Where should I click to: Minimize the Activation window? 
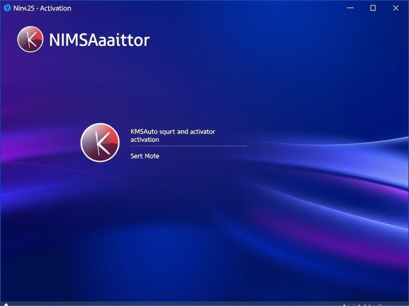point(350,8)
